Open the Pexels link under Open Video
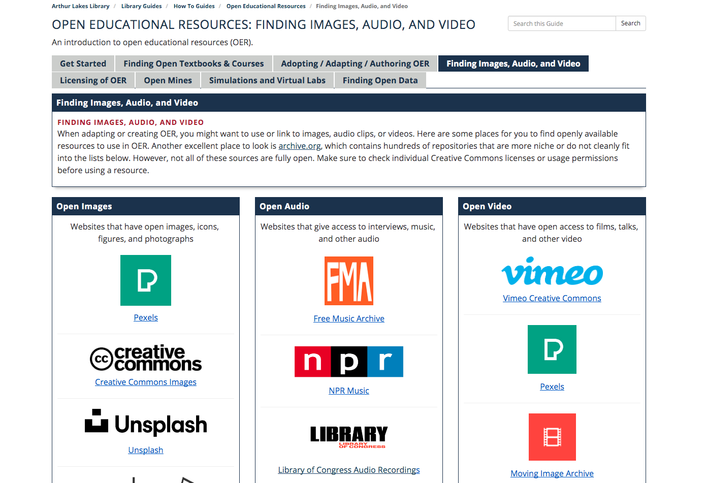 (x=552, y=387)
